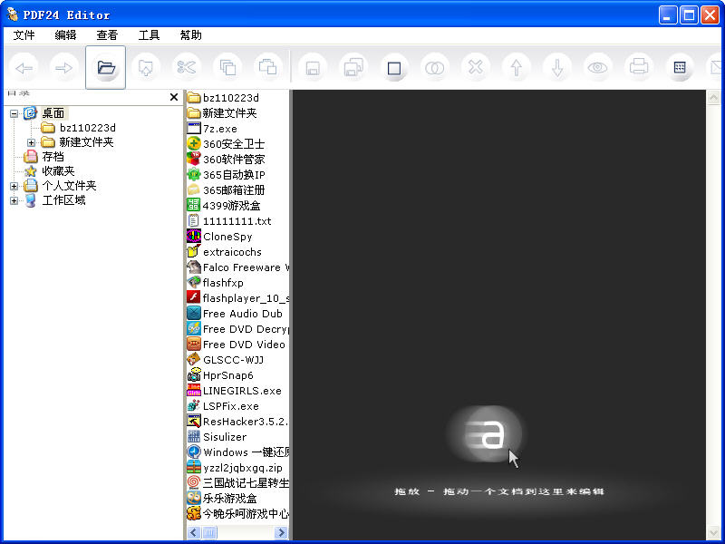Click the scissors cut icon
Viewport: 725px width, 544px height.
pyautogui.click(x=186, y=67)
